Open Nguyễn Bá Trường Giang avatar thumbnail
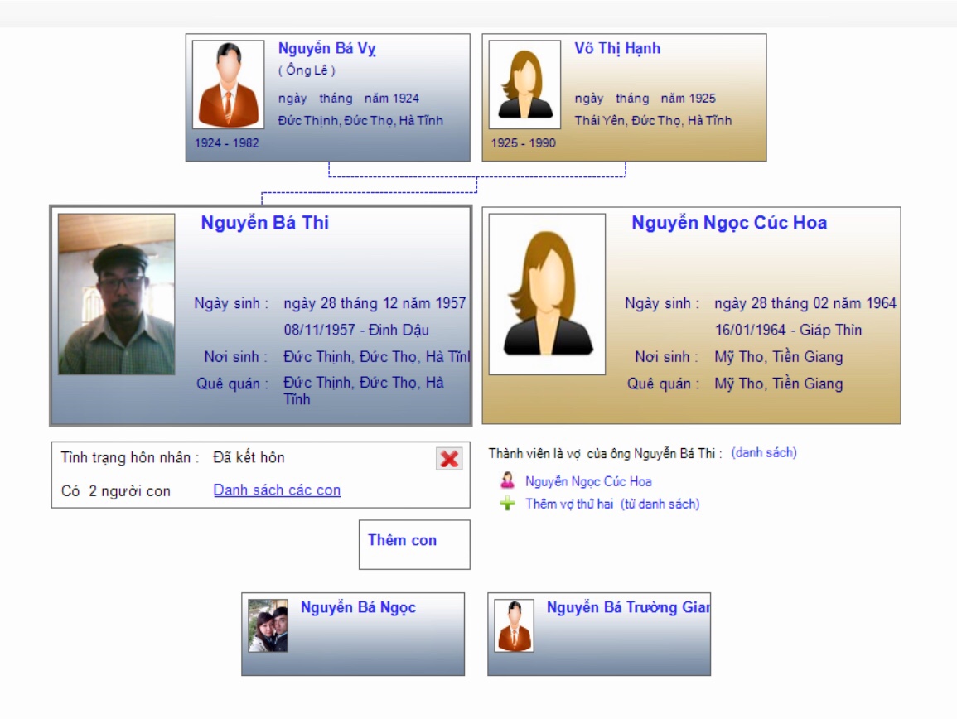This screenshot has width=957, height=719. pos(514,625)
